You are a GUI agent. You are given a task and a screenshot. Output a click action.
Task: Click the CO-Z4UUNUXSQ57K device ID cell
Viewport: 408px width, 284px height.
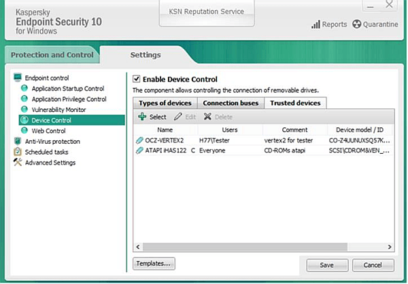[x=359, y=140]
